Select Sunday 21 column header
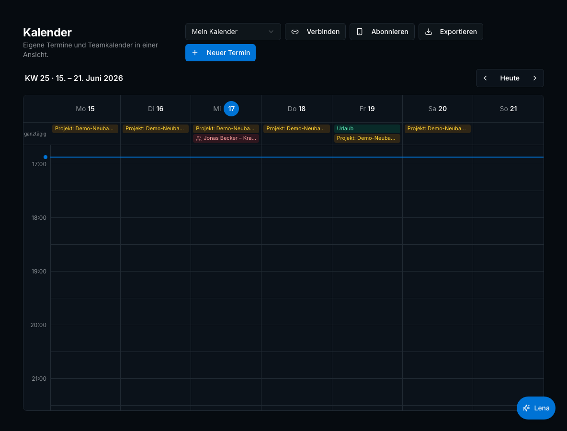 click(x=508, y=109)
